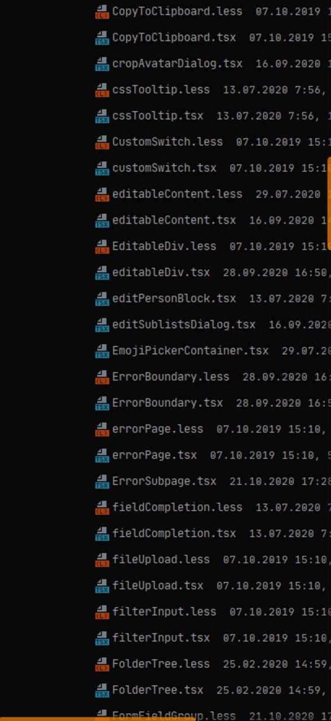Click the editableContent.tsx file icon
The width and height of the screenshot is (331, 721).
[102, 220]
